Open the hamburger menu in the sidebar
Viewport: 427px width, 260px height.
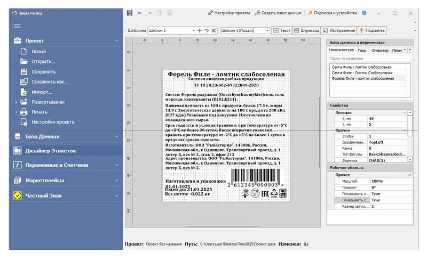pos(17,26)
